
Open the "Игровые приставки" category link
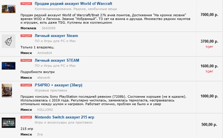pos(51,90)
